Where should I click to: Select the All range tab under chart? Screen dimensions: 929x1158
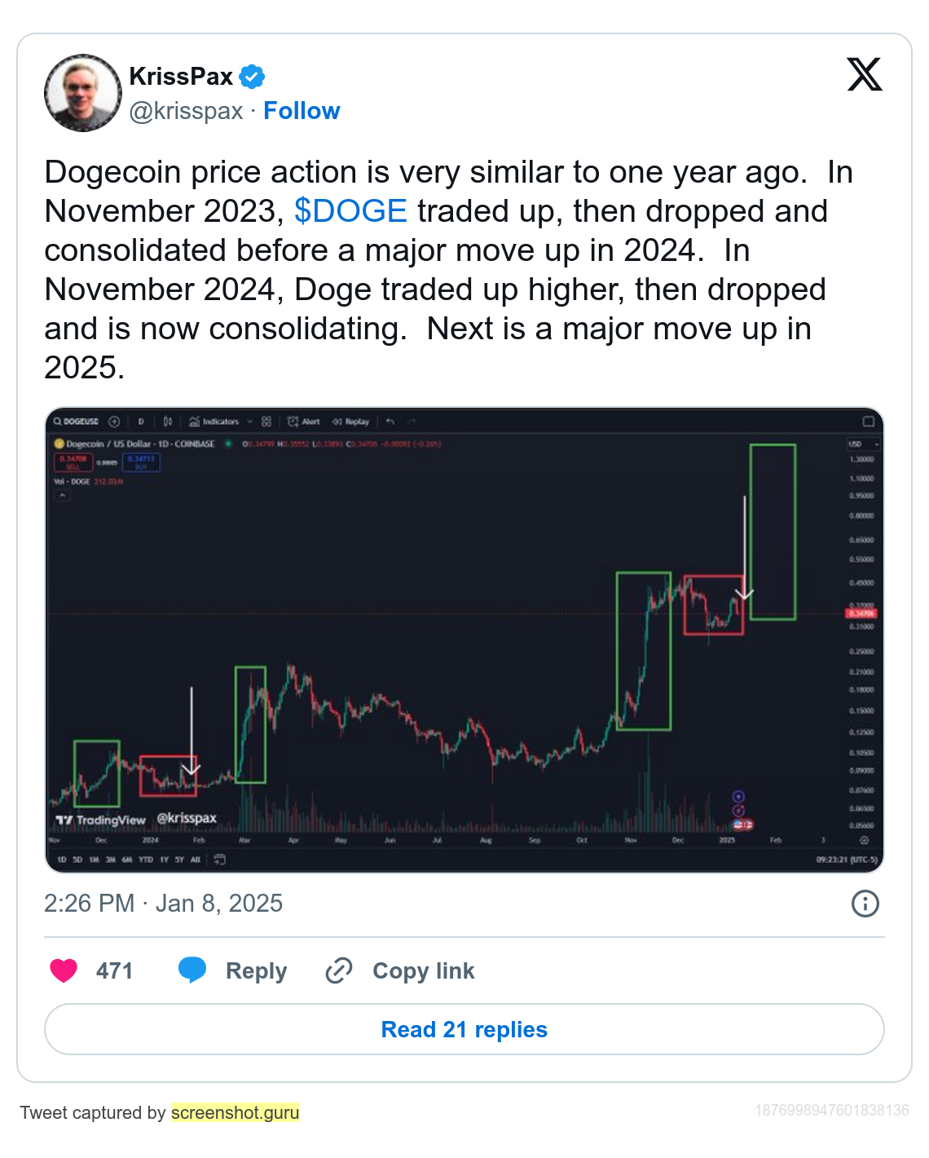pos(196,860)
